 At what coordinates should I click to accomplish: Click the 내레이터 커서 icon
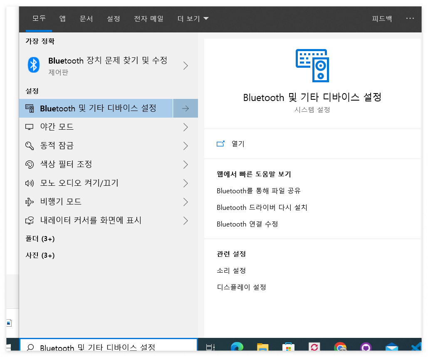click(x=30, y=220)
